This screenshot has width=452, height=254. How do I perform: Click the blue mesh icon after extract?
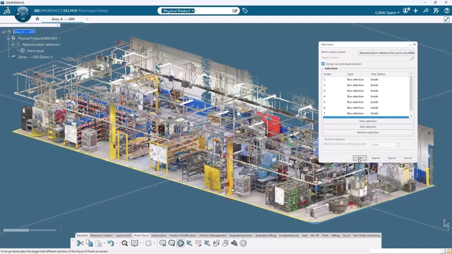[189, 243]
